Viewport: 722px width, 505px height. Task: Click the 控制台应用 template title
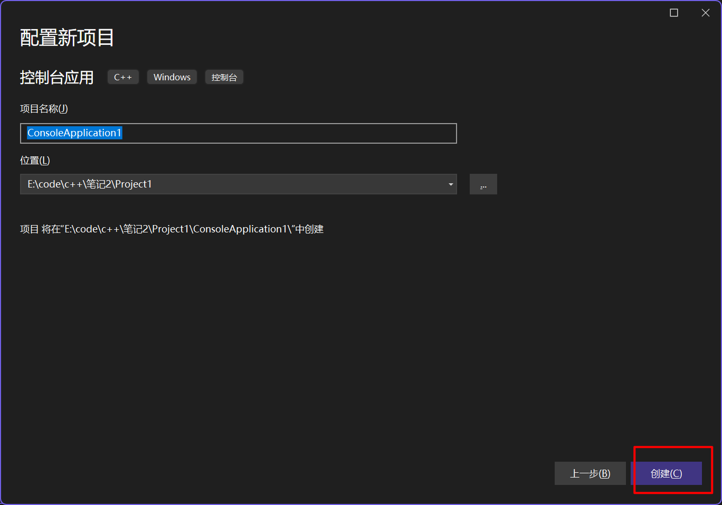[56, 78]
